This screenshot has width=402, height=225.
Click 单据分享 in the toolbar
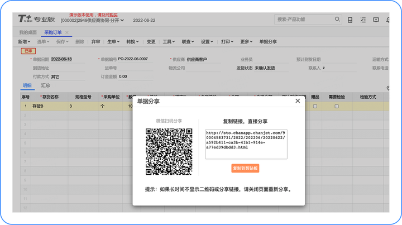coord(268,41)
